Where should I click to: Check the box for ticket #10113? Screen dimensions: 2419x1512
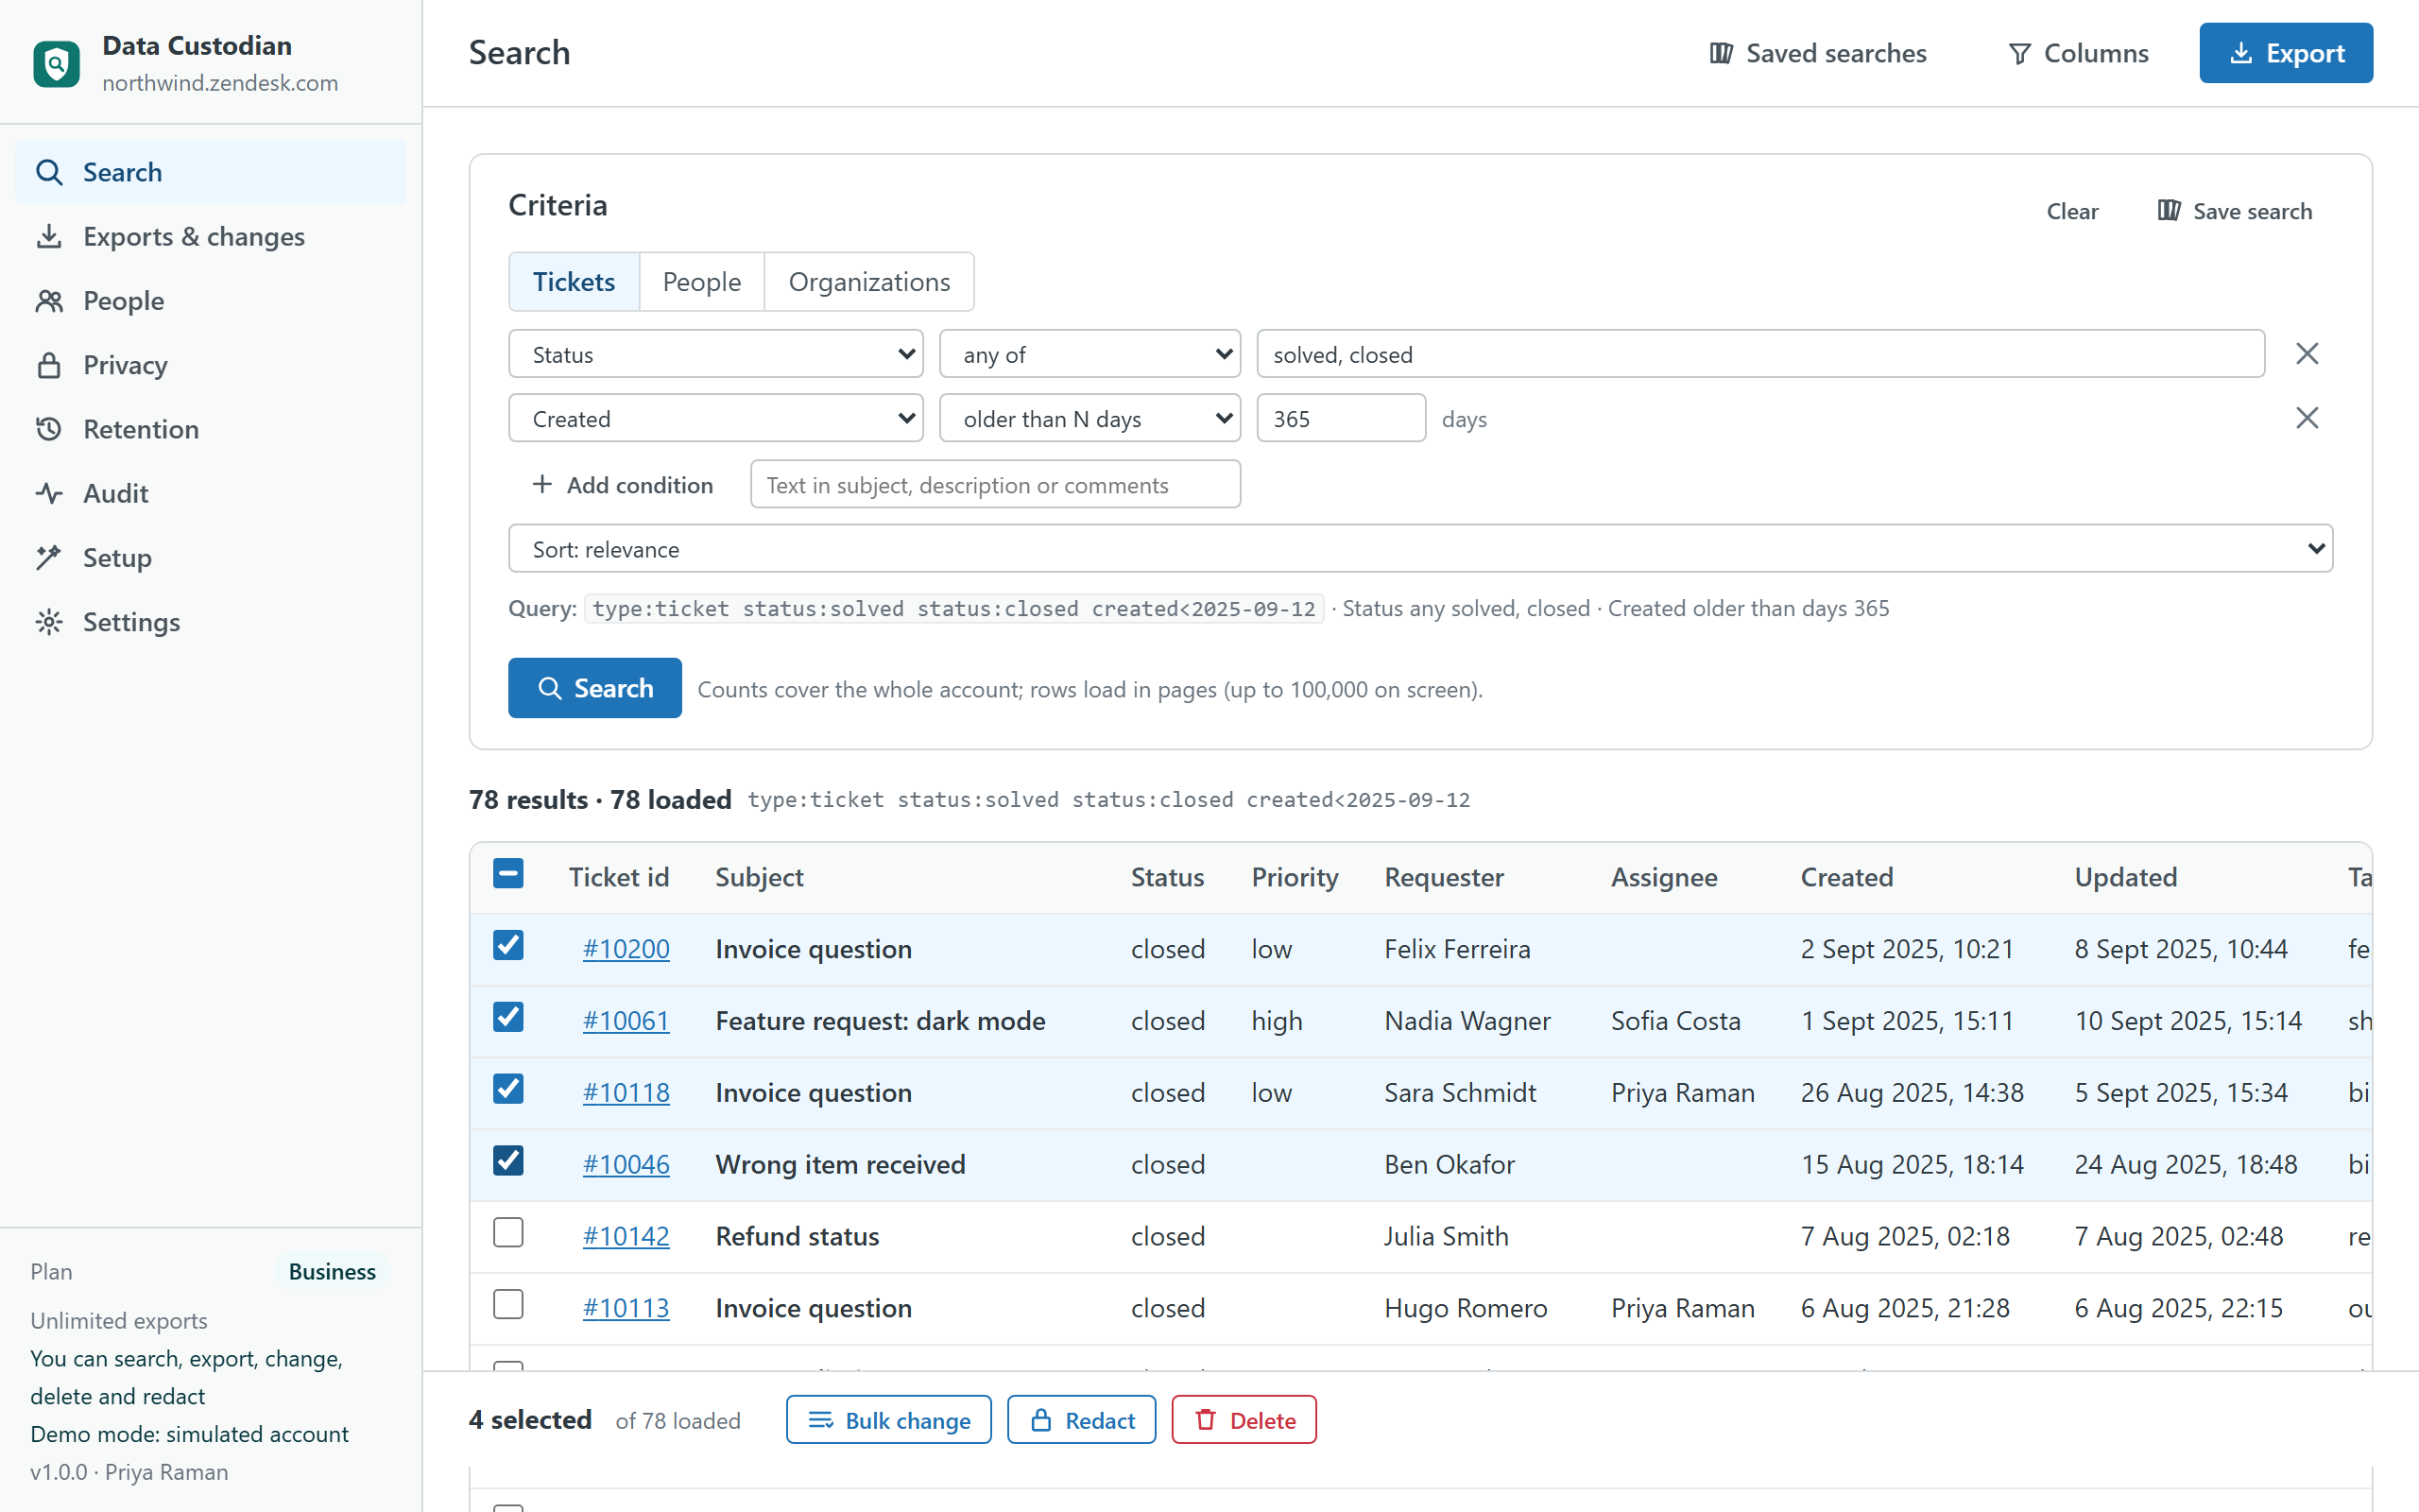(507, 1305)
